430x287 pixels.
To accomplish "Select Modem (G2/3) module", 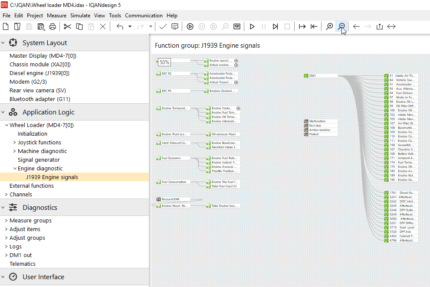I will [28, 82].
